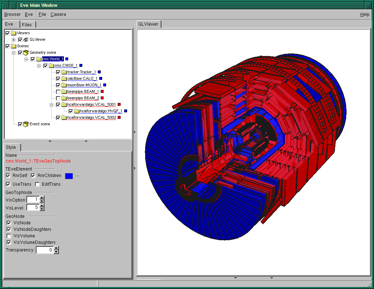Click the Scenes folder icon
The height and width of the screenshot is (289, 374).
14,46
